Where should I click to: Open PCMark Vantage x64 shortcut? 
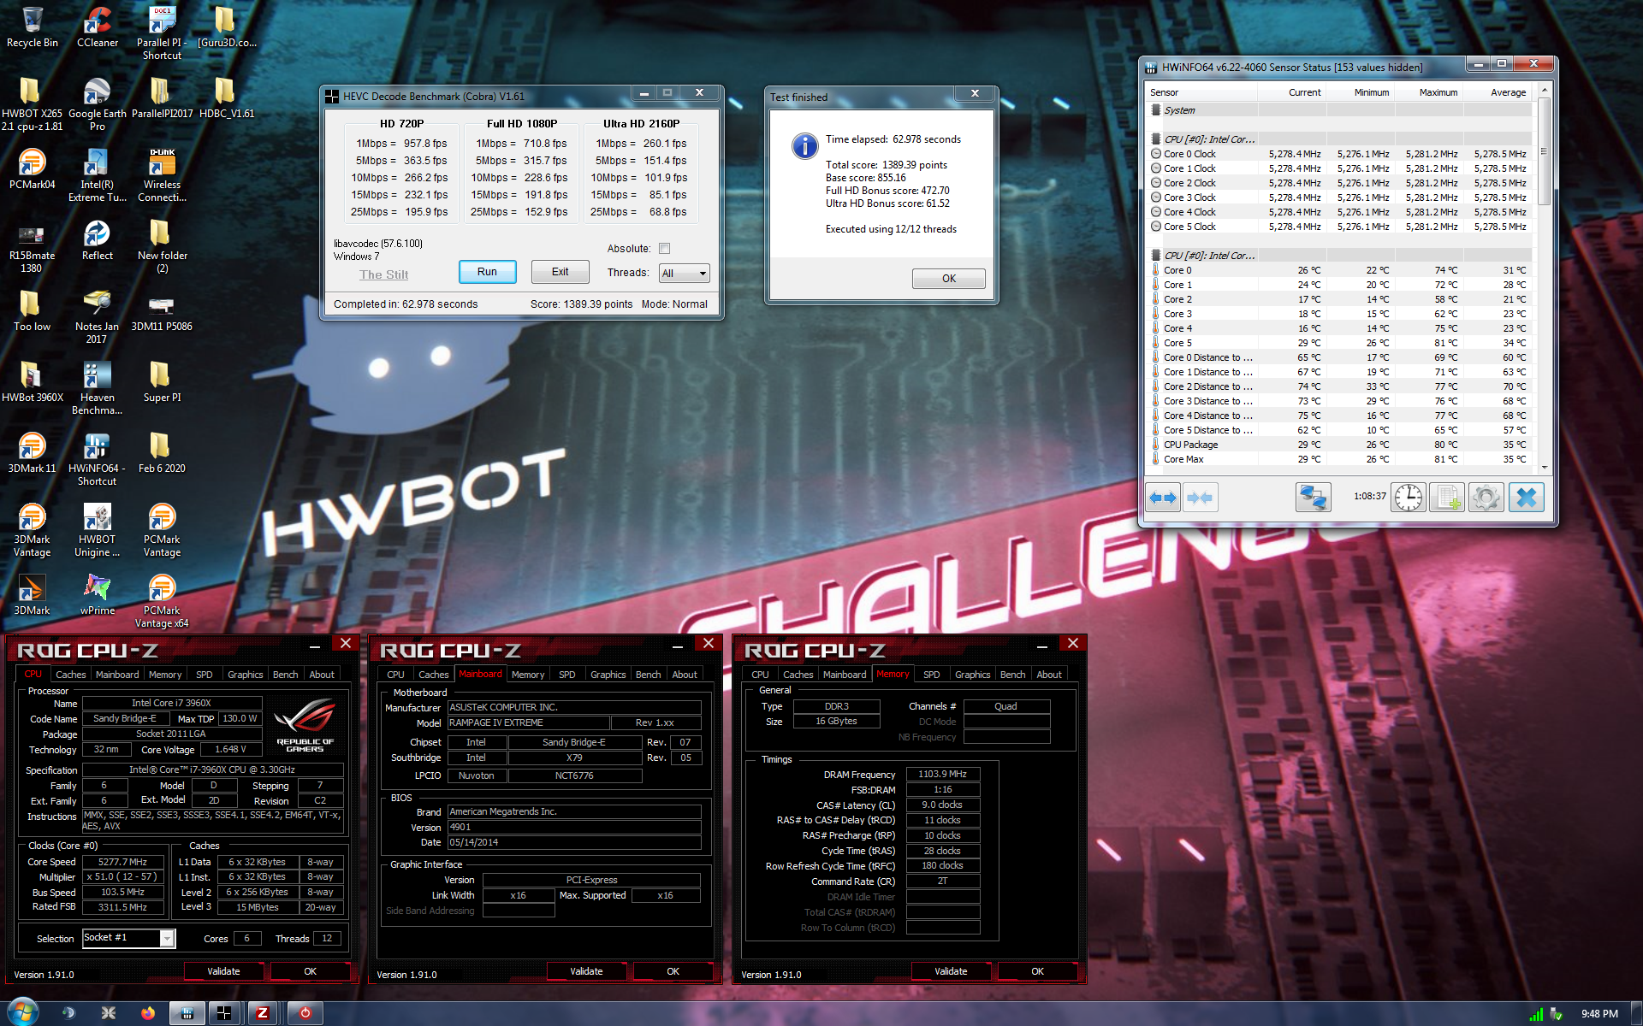(x=162, y=601)
